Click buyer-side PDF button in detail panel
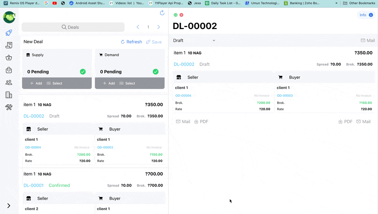 point(345,122)
